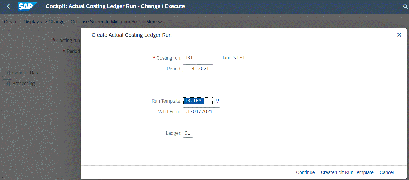This screenshot has height=180, width=409.
Task: Click the Valid From date field
Action: click(201, 111)
